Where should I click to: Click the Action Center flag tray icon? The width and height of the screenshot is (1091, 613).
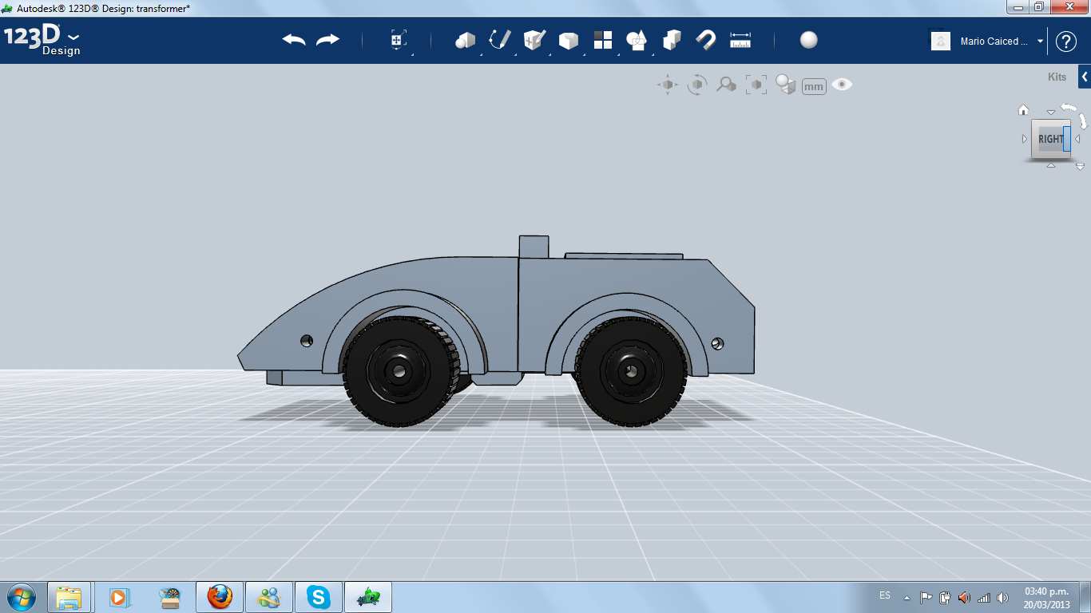click(926, 597)
